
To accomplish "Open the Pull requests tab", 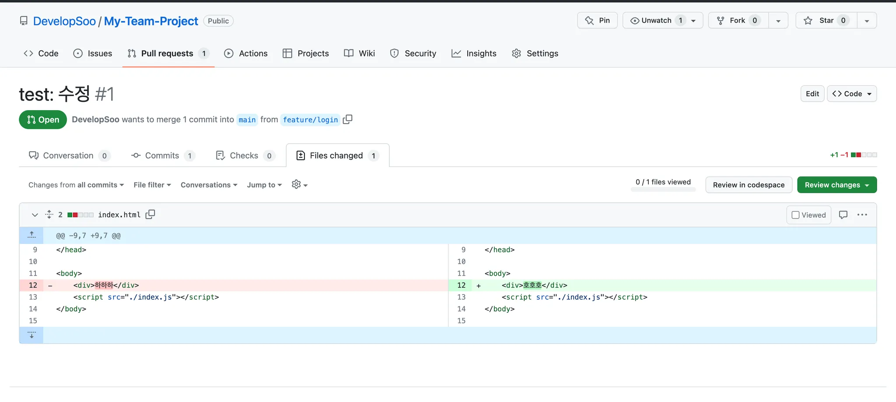I will click(168, 53).
